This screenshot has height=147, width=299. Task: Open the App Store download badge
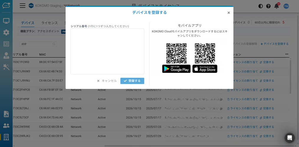(205, 69)
